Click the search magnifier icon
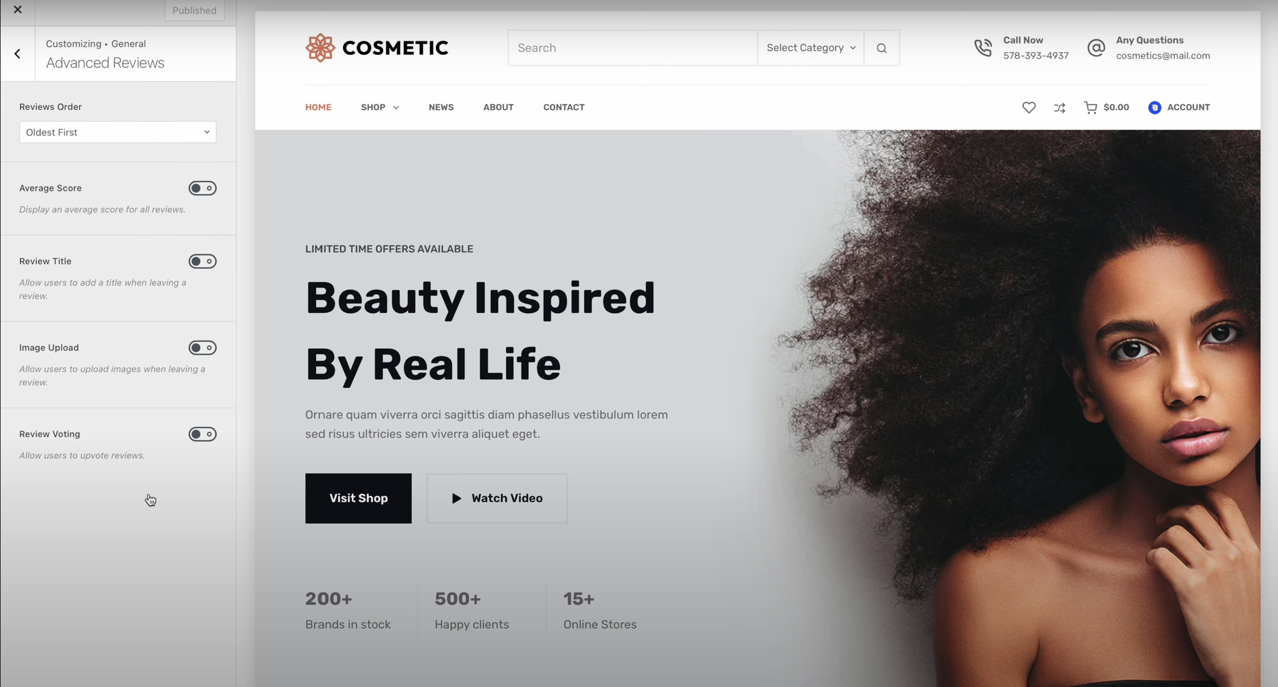The image size is (1278, 687). [881, 48]
